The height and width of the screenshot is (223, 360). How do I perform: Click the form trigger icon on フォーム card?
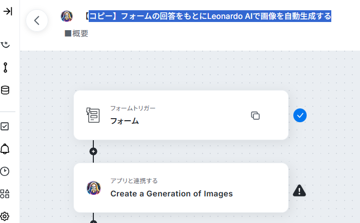click(x=93, y=115)
